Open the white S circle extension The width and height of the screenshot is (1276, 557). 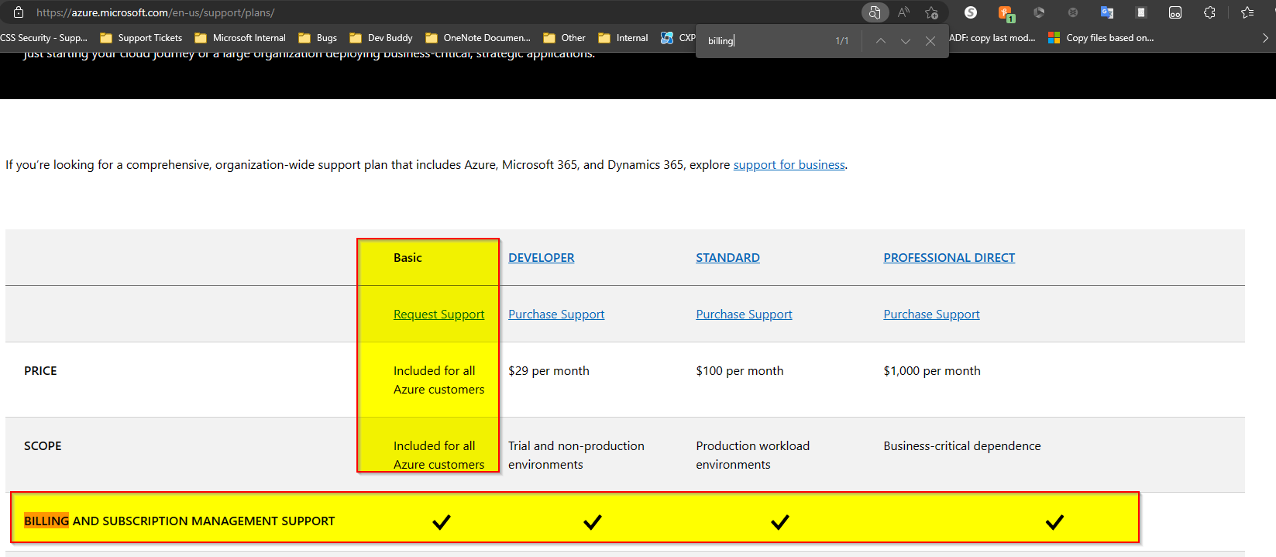pos(971,12)
